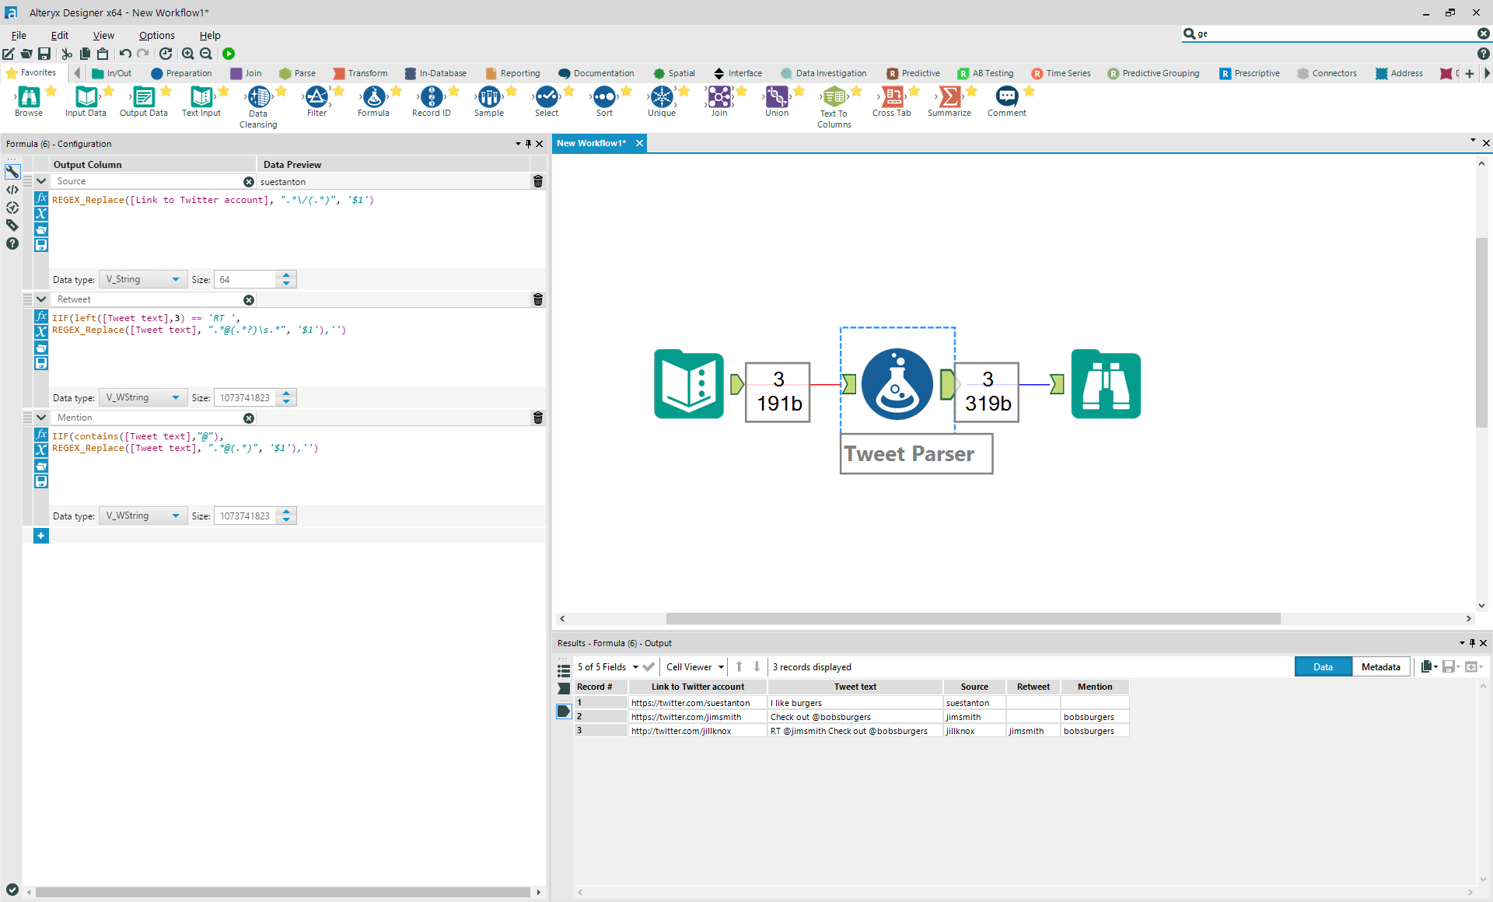Click the Browse tool on the canvas
The image size is (1493, 902).
pyautogui.click(x=1106, y=384)
